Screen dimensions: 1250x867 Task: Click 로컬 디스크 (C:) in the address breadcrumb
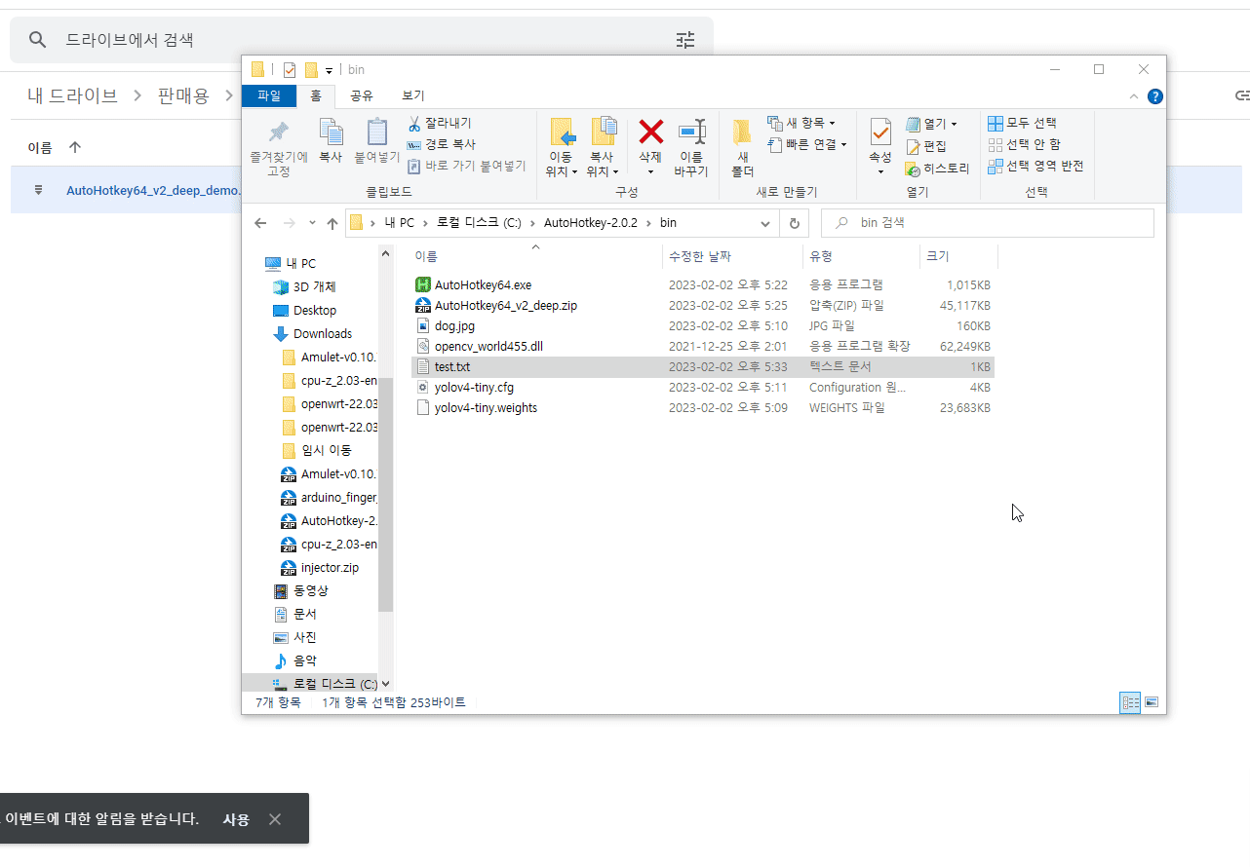(x=479, y=223)
